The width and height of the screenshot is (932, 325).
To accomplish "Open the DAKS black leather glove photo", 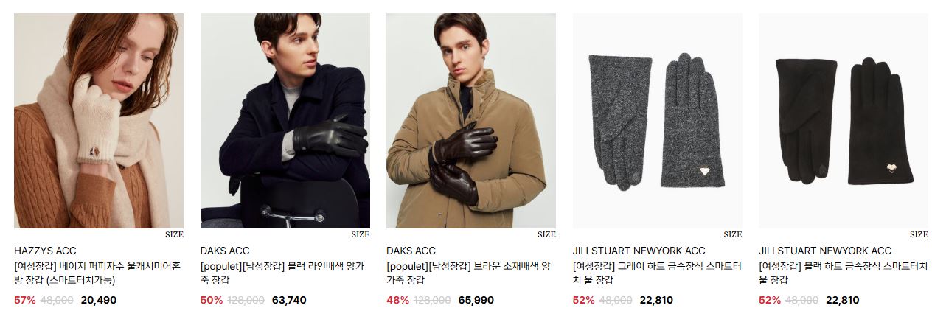I will 285,121.
